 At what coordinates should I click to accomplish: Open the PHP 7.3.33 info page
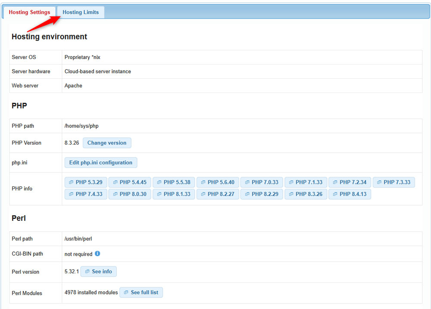pos(394,182)
